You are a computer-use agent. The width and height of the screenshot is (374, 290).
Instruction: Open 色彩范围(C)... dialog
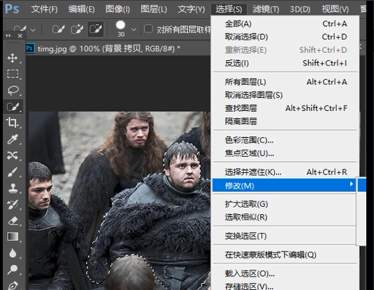[286, 140]
